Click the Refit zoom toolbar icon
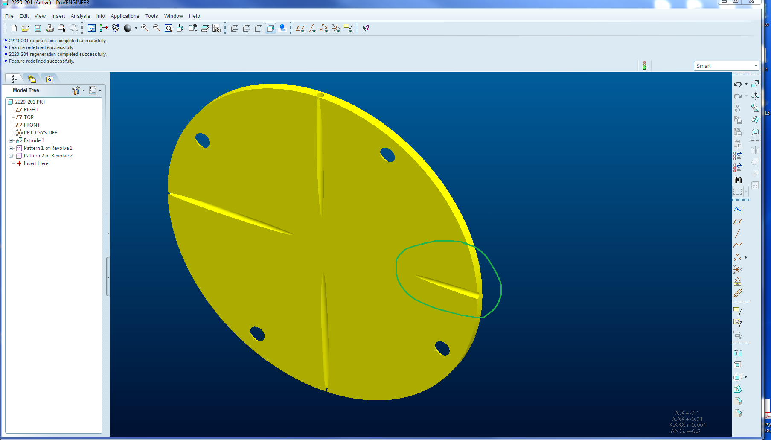 point(169,28)
